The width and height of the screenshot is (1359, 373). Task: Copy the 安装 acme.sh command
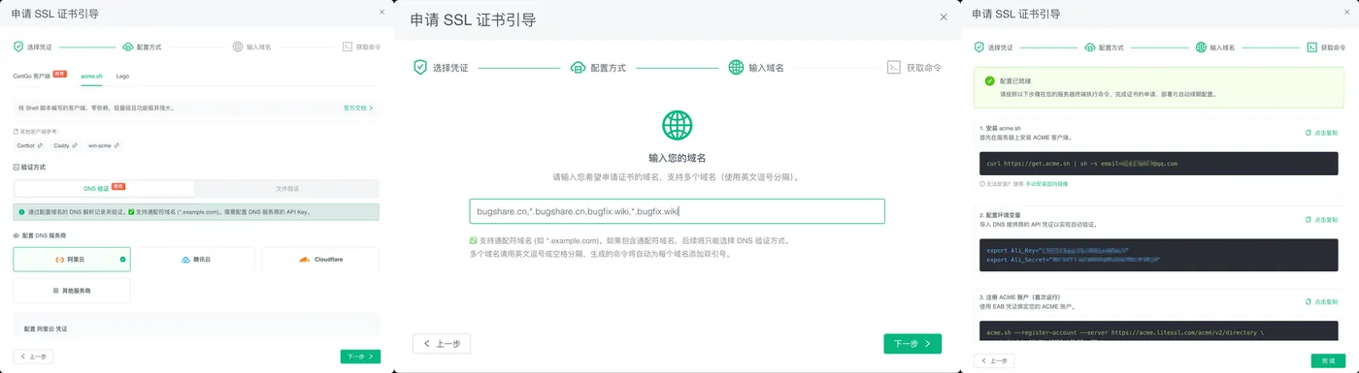coord(1322,133)
